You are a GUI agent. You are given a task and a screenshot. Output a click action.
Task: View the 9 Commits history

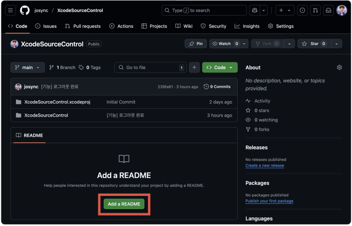coord(217,87)
